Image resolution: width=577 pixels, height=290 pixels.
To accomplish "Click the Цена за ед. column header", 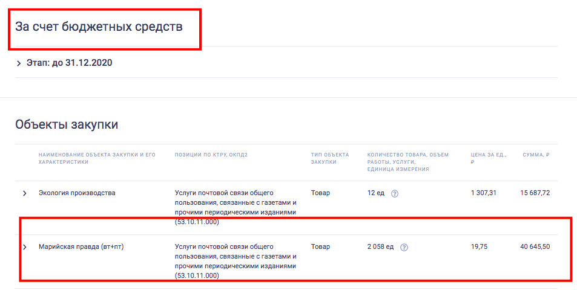I will point(489,158).
